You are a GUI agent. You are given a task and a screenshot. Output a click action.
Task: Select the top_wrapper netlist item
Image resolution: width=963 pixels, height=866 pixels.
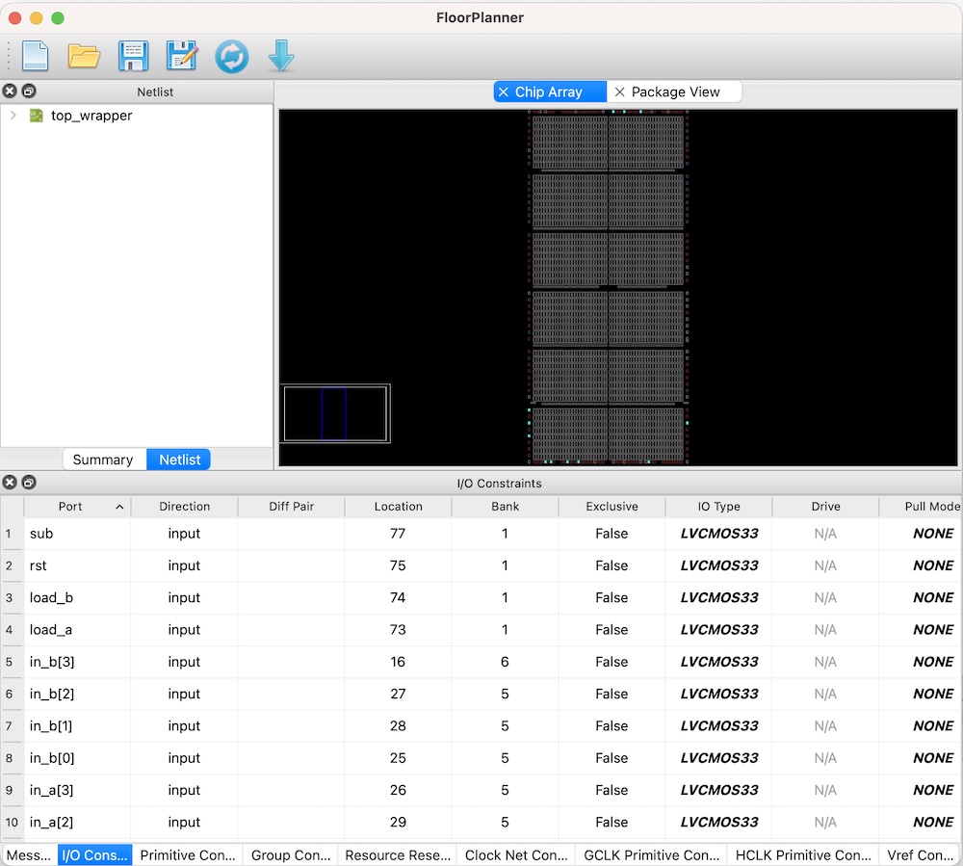(x=91, y=116)
